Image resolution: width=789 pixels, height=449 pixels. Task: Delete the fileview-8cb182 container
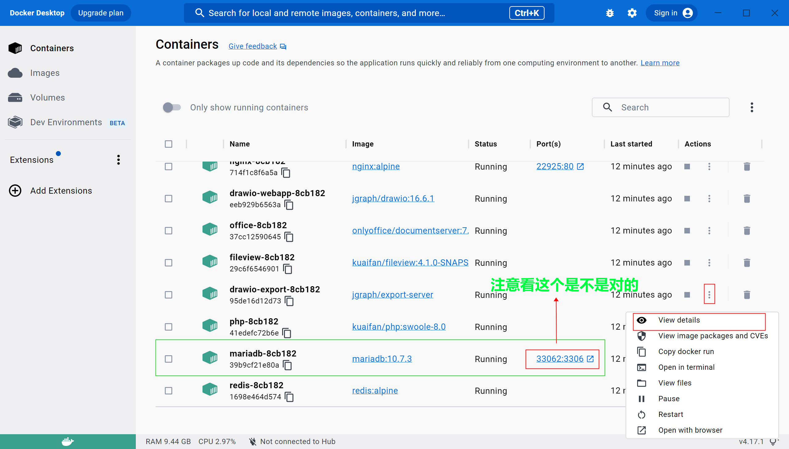[747, 263]
